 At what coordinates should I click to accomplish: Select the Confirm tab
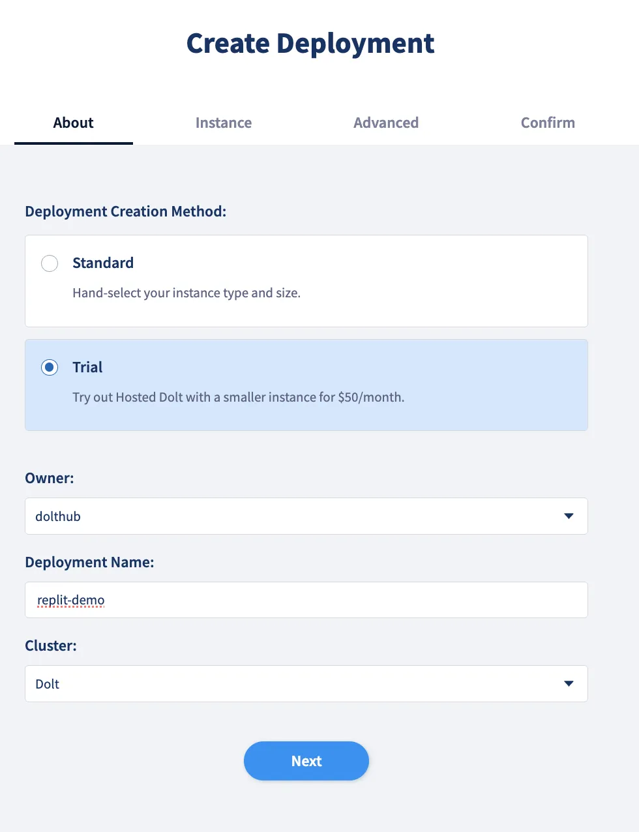(547, 123)
